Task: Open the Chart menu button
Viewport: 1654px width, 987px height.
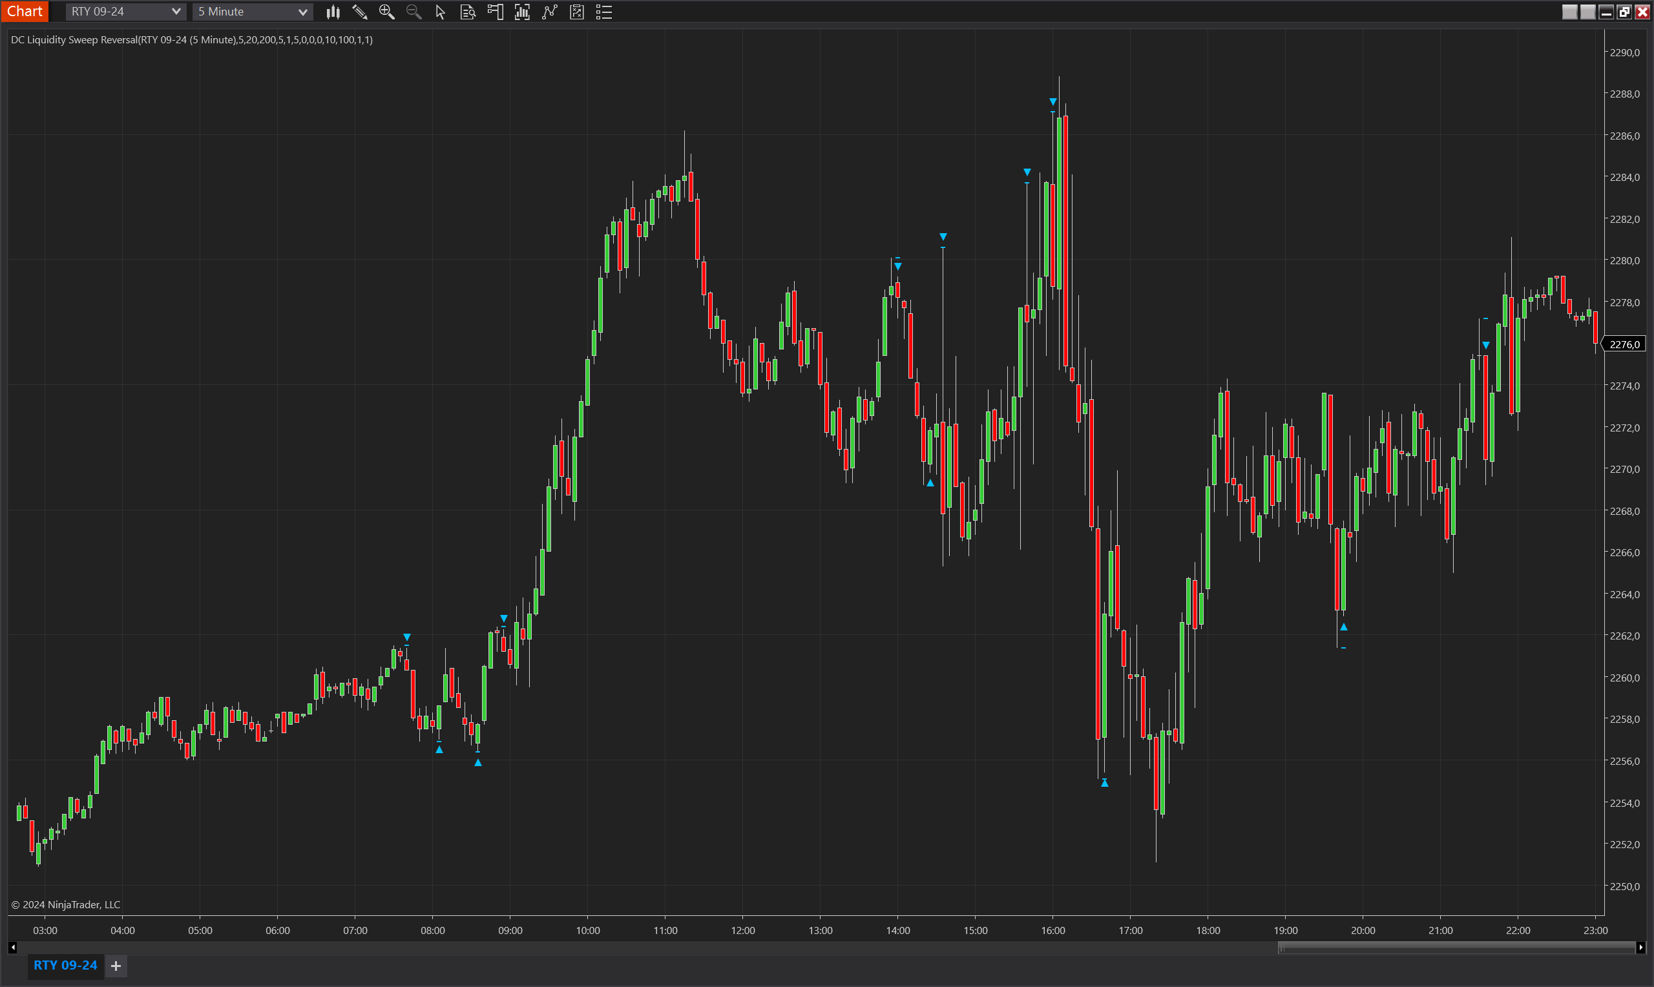Action: 25,12
